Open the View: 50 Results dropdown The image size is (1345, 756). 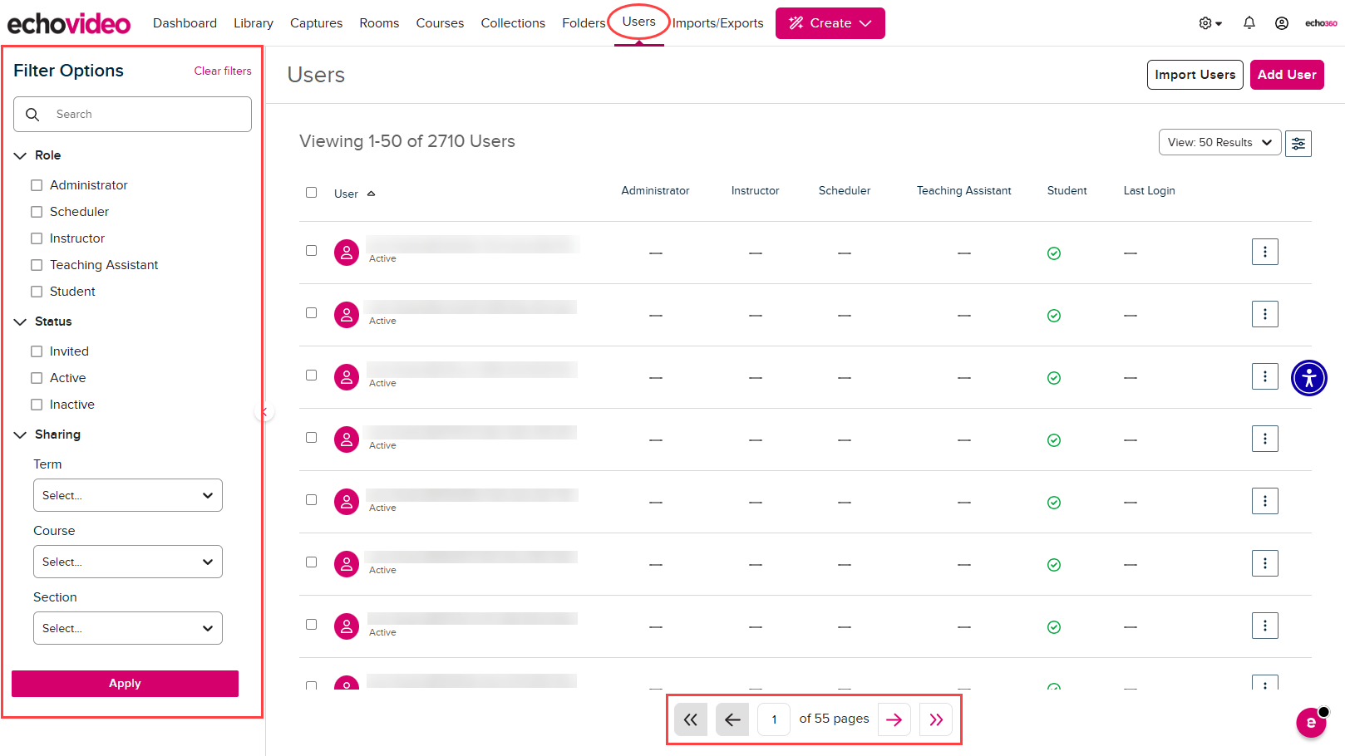[x=1219, y=142]
